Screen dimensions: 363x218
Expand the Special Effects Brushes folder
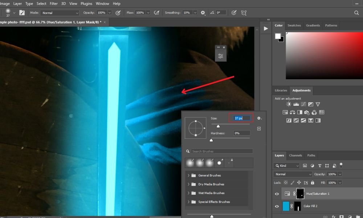(188, 202)
